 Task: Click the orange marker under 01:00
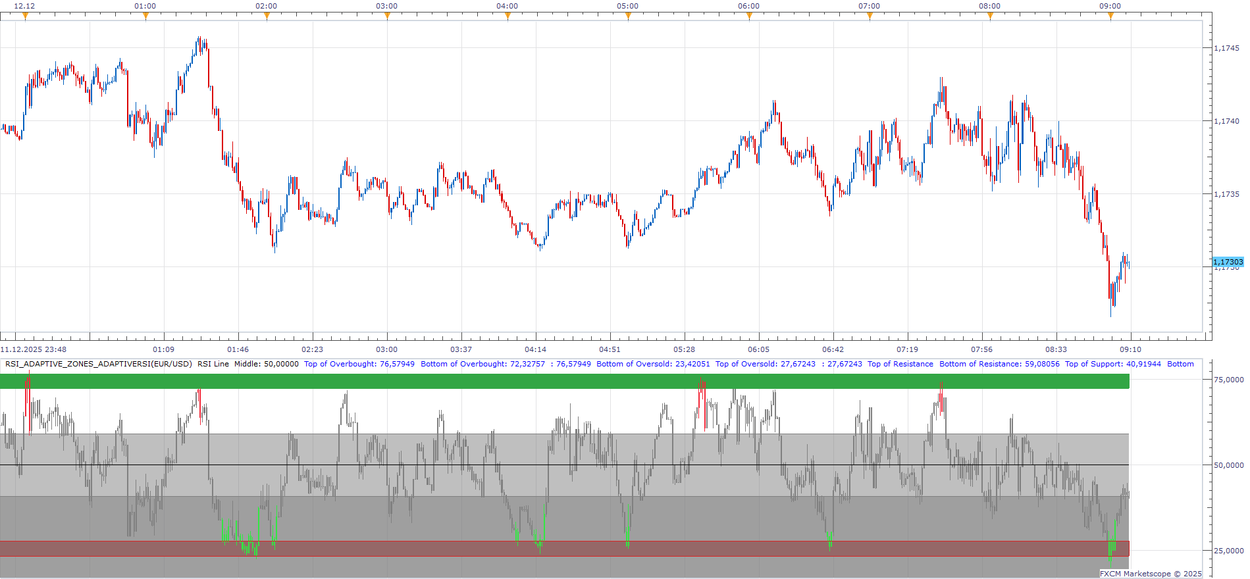[145, 16]
